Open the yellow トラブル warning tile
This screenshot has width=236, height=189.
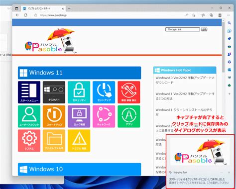coord(79,141)
